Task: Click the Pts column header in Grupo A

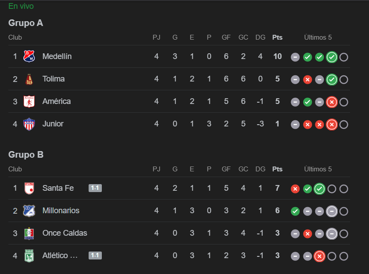Action: [277, 37]
